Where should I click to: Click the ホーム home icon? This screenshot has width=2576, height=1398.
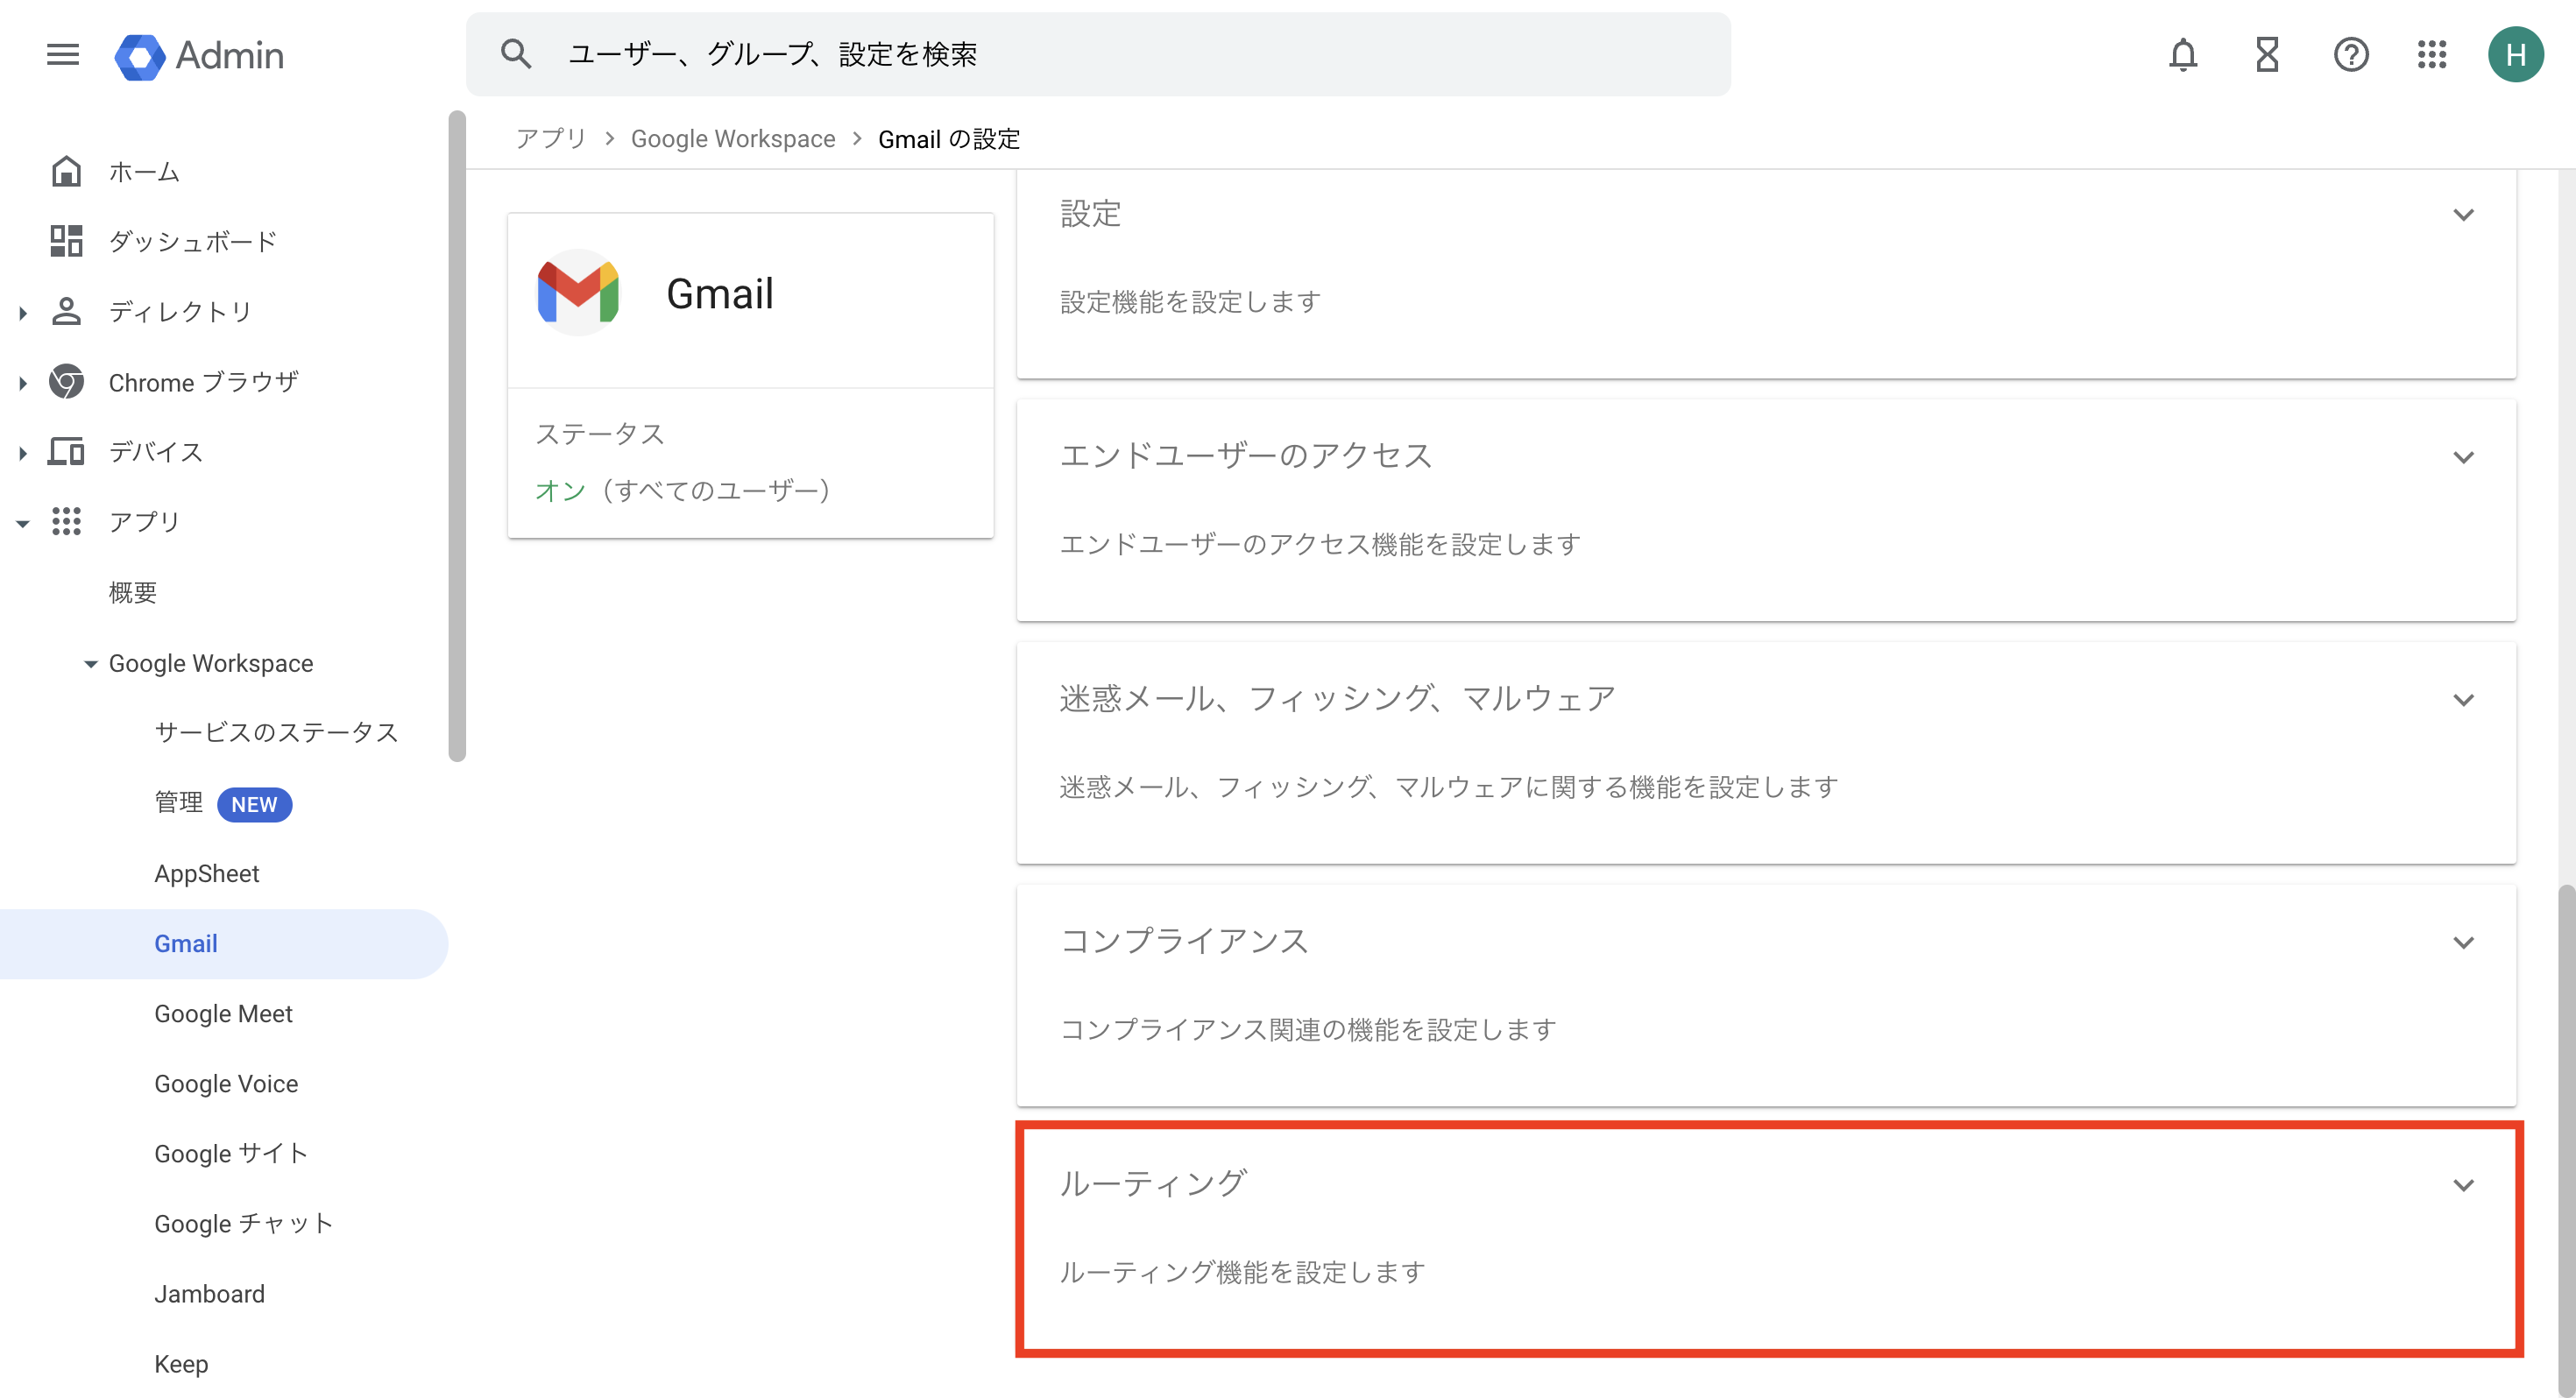pyautogui.click(x=66, y=171)
